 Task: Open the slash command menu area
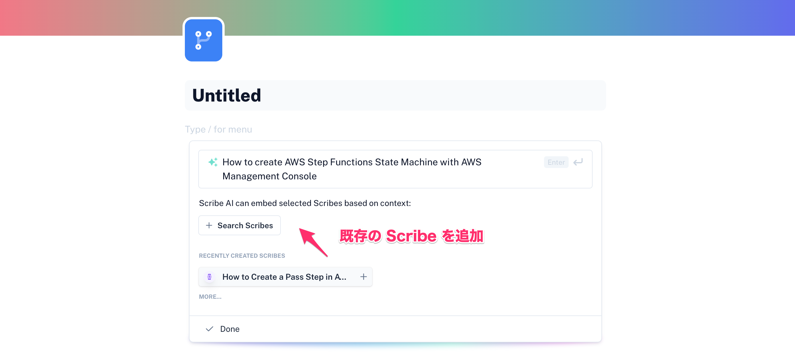(218, 129)
